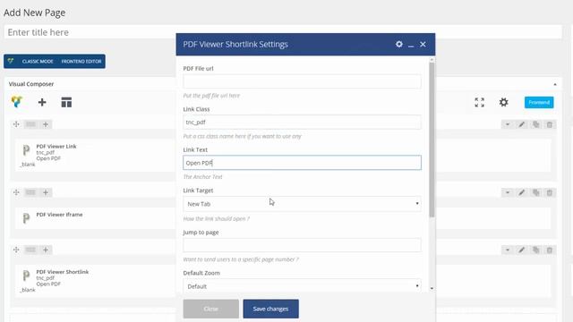Add new element with plus icon in toolbar
This screenshot has width=573, height=322.
42,102
